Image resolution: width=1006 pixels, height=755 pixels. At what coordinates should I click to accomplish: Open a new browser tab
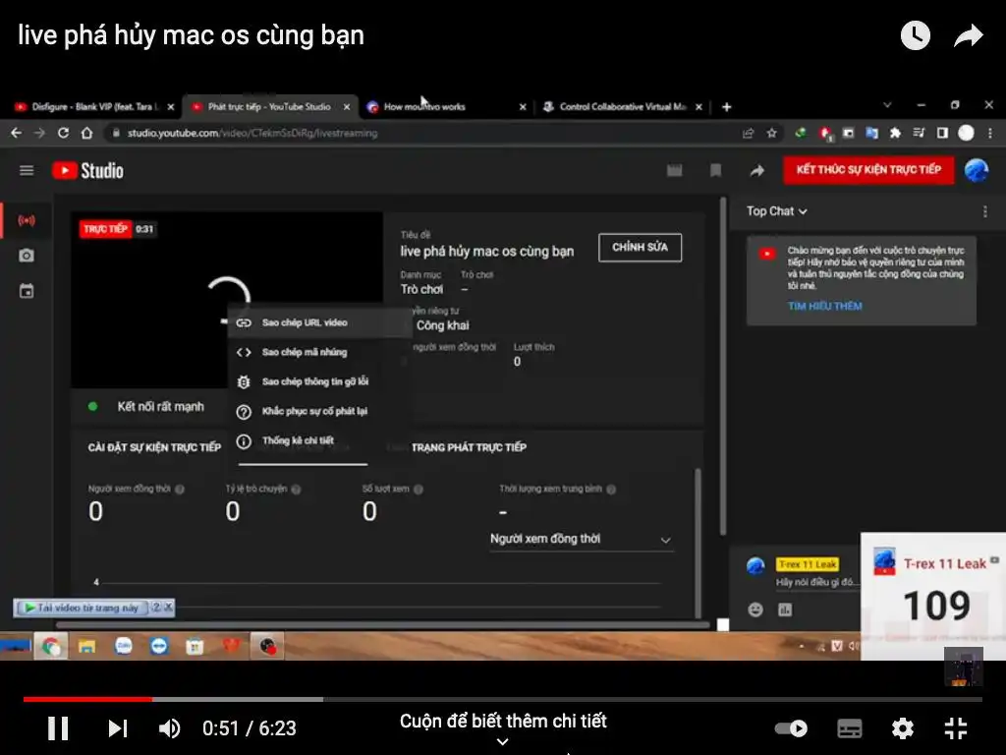point(726,107)
